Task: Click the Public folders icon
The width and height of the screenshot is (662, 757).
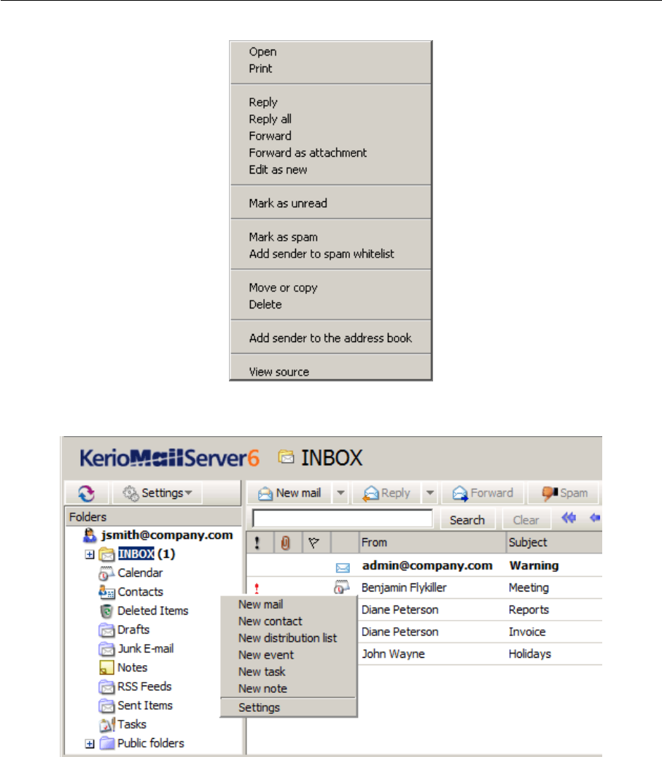Action: (x=106, y=743)
